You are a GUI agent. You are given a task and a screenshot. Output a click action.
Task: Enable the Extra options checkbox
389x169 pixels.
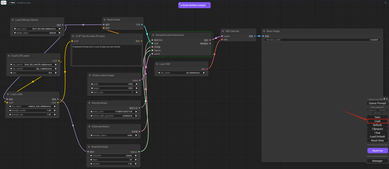tap(383, 107)
